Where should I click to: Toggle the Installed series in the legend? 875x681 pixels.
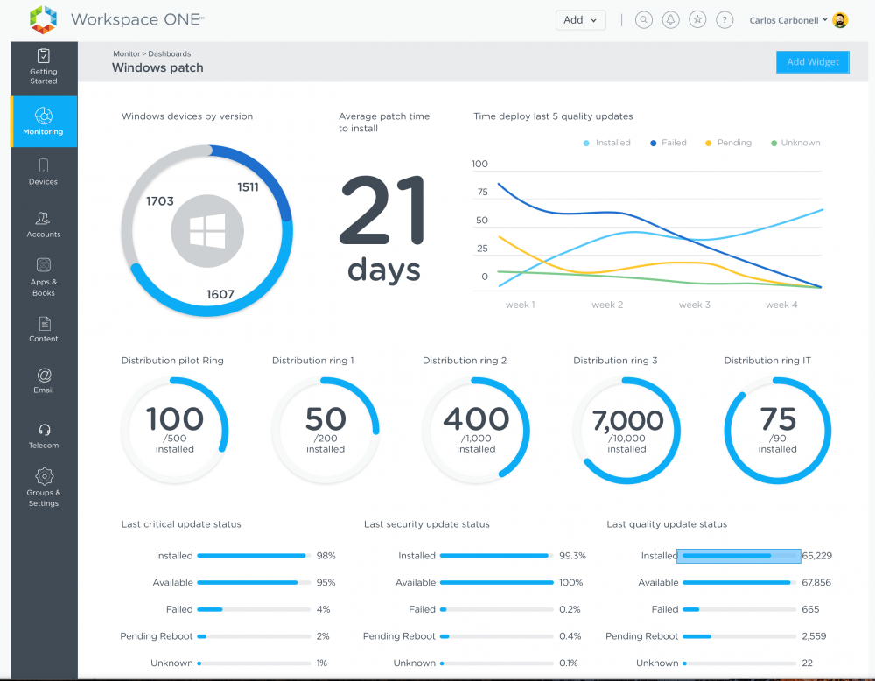pos(606,143)
